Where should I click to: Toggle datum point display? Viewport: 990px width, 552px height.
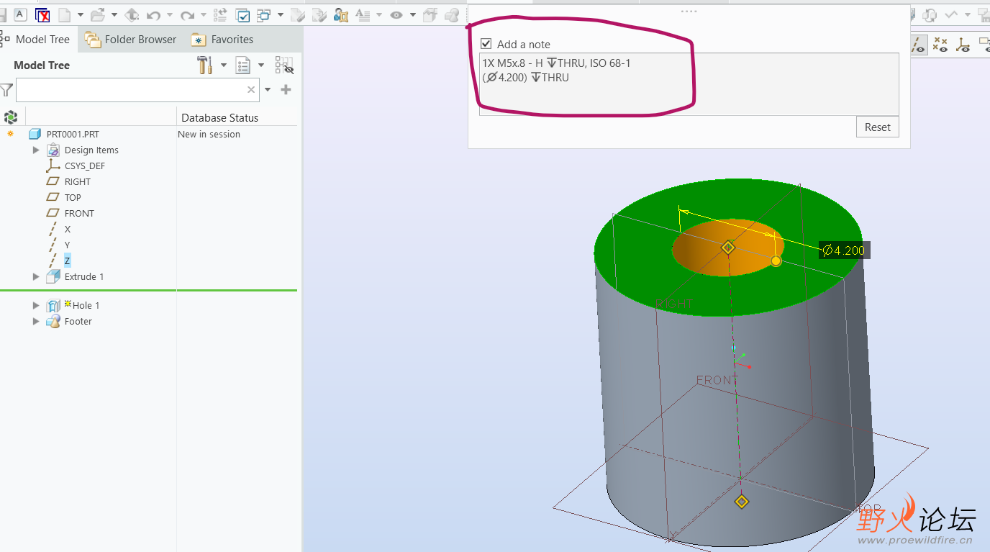click(940, 45)
